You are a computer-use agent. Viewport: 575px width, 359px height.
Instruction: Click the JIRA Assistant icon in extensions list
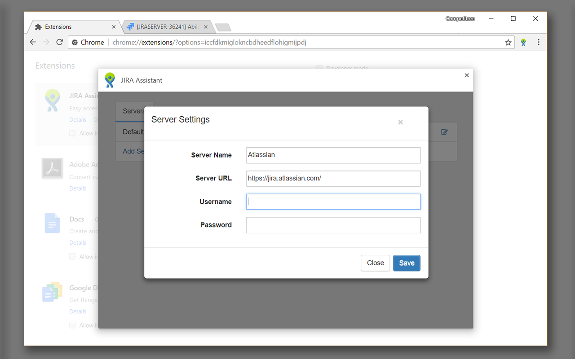click(x=53, y=100)
